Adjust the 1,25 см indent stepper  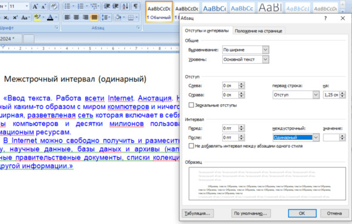point(342,95)
